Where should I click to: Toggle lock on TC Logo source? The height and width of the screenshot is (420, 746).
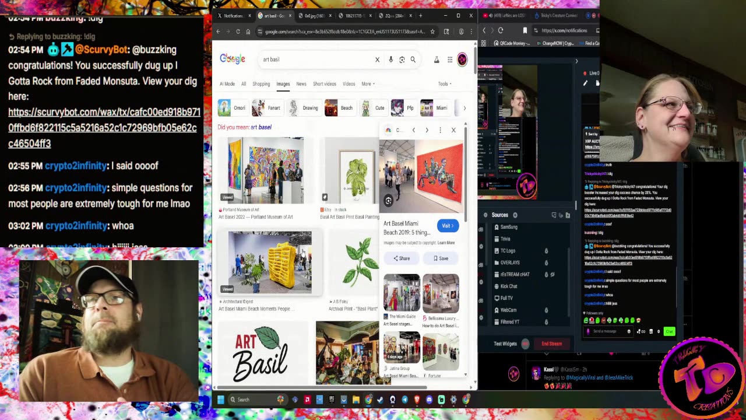[546, 251]
